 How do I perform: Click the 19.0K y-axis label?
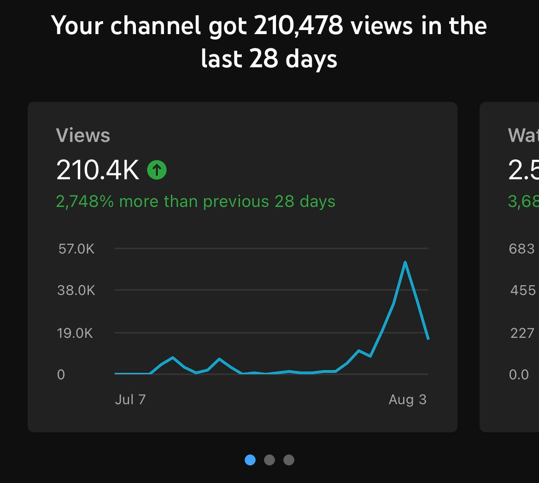(76, 333)
